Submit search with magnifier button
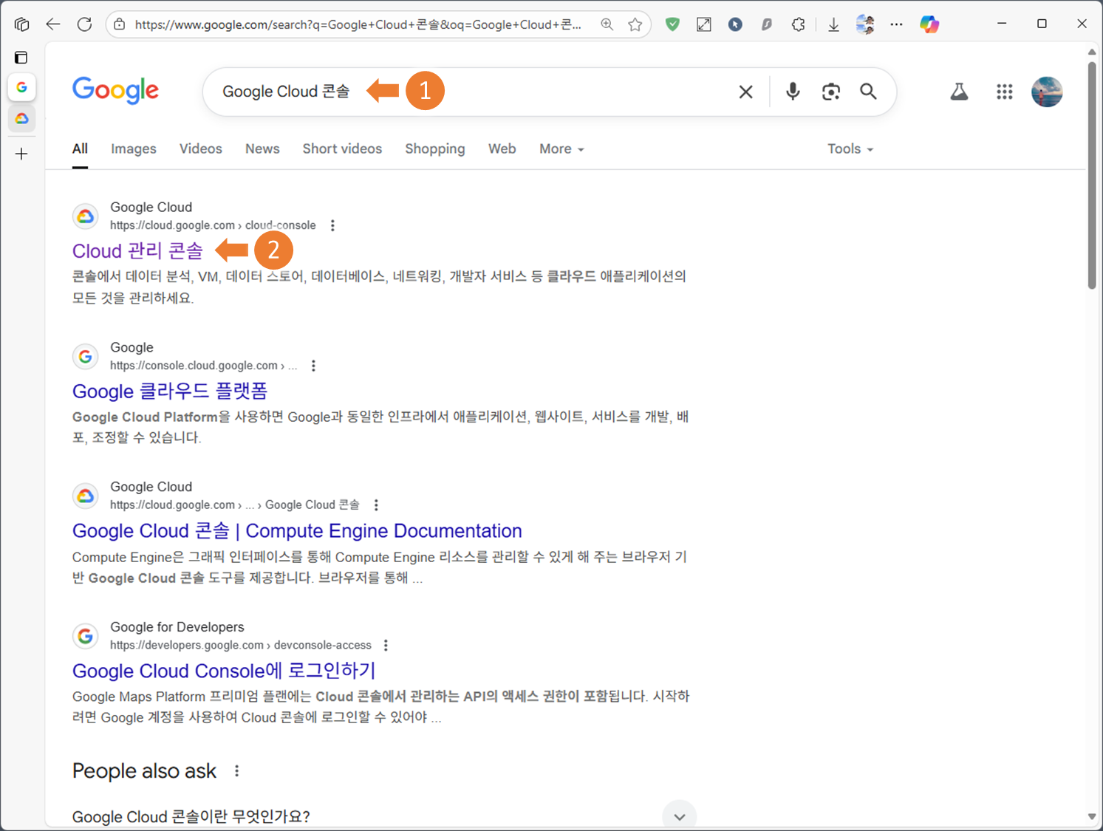 tap(868, 92)
